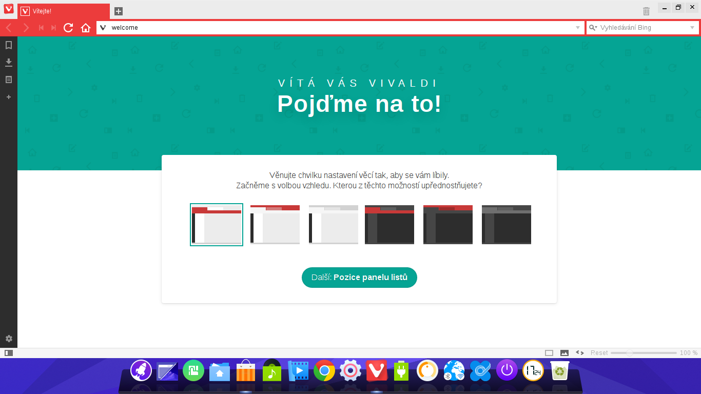Screen dimensions: 701x394
Task: Go to the home page
Action: [x=86, y=28]
